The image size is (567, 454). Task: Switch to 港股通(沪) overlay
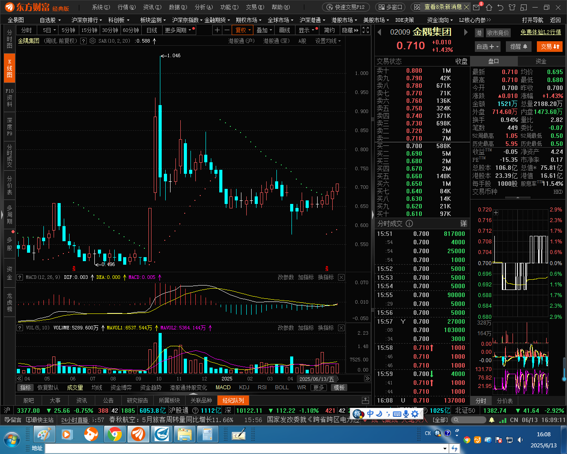pos(241,40)
